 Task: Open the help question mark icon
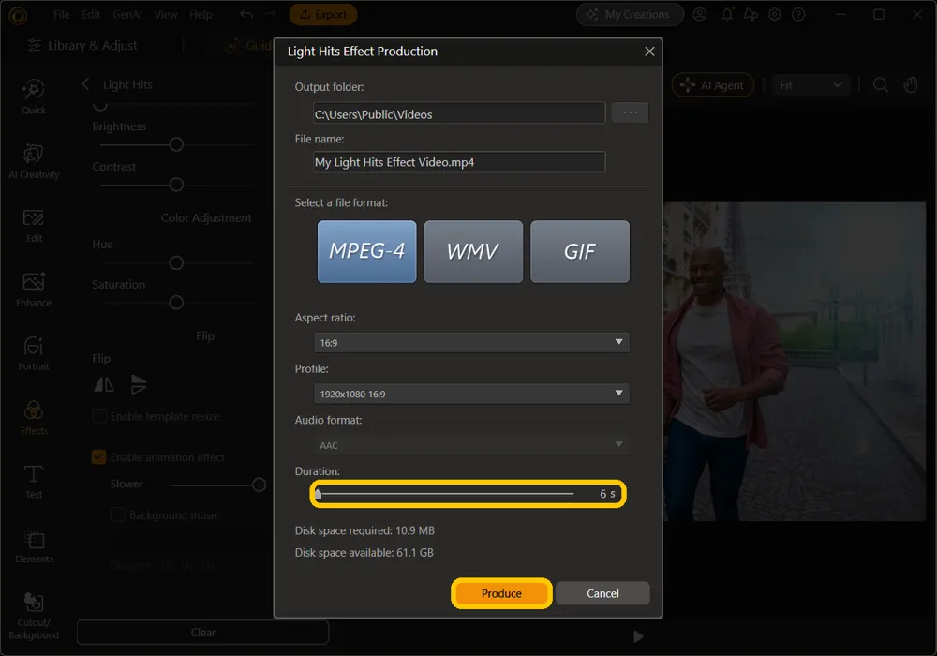(x=798, y=14)
